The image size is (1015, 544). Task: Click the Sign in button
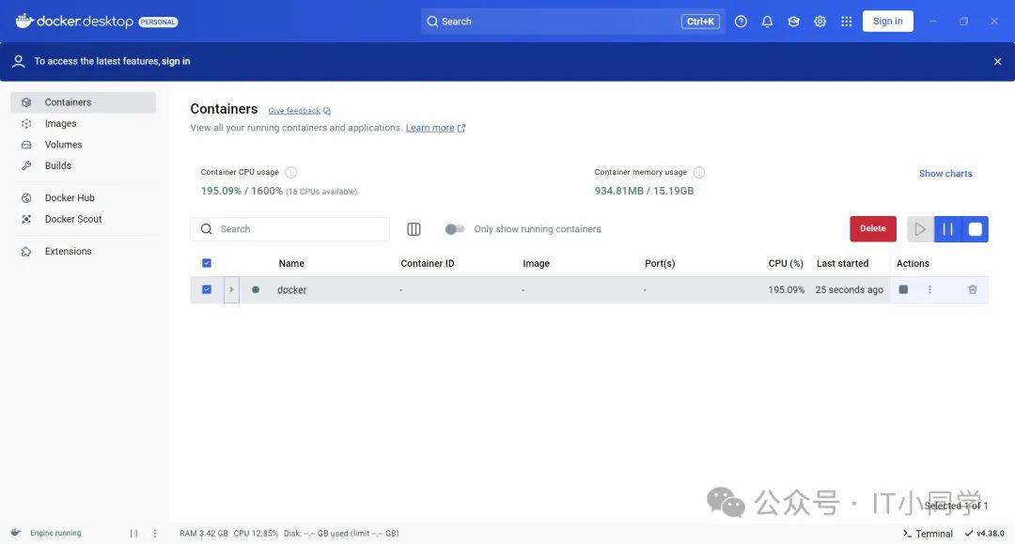click(887, 21)
